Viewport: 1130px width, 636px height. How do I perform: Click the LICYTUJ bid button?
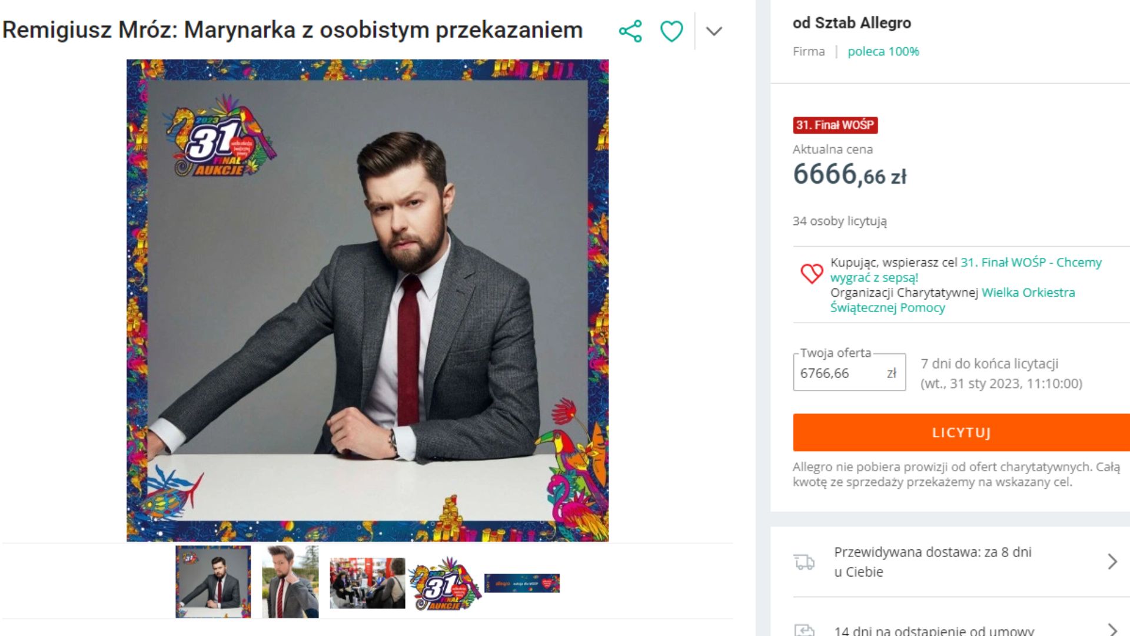(960, 433)
